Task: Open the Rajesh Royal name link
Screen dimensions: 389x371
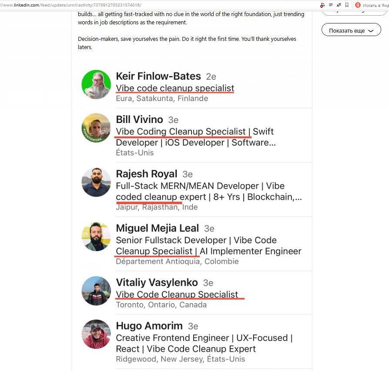Action: point(147,174)
